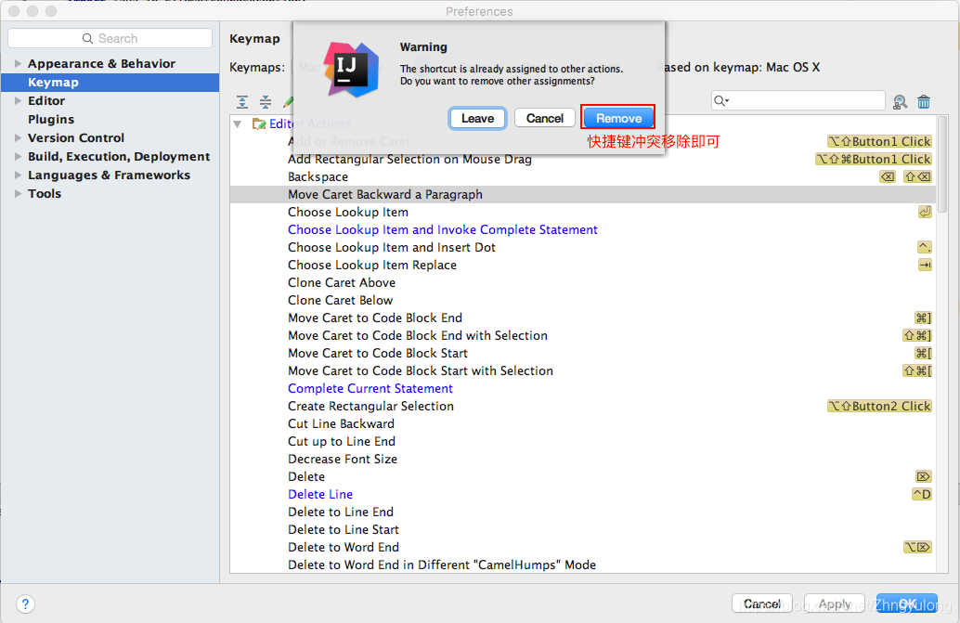Click the Delete Line ^D shortcut badge
The height and width of the screenshot is (623, 960).
pyautogui.click(x=922, y=495)
